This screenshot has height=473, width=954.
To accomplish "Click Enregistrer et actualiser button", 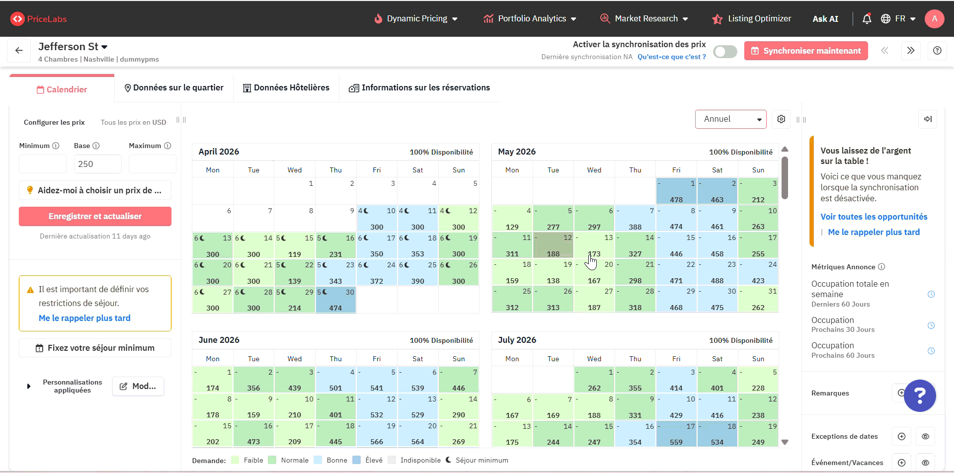I will click(x=95, y=217).
